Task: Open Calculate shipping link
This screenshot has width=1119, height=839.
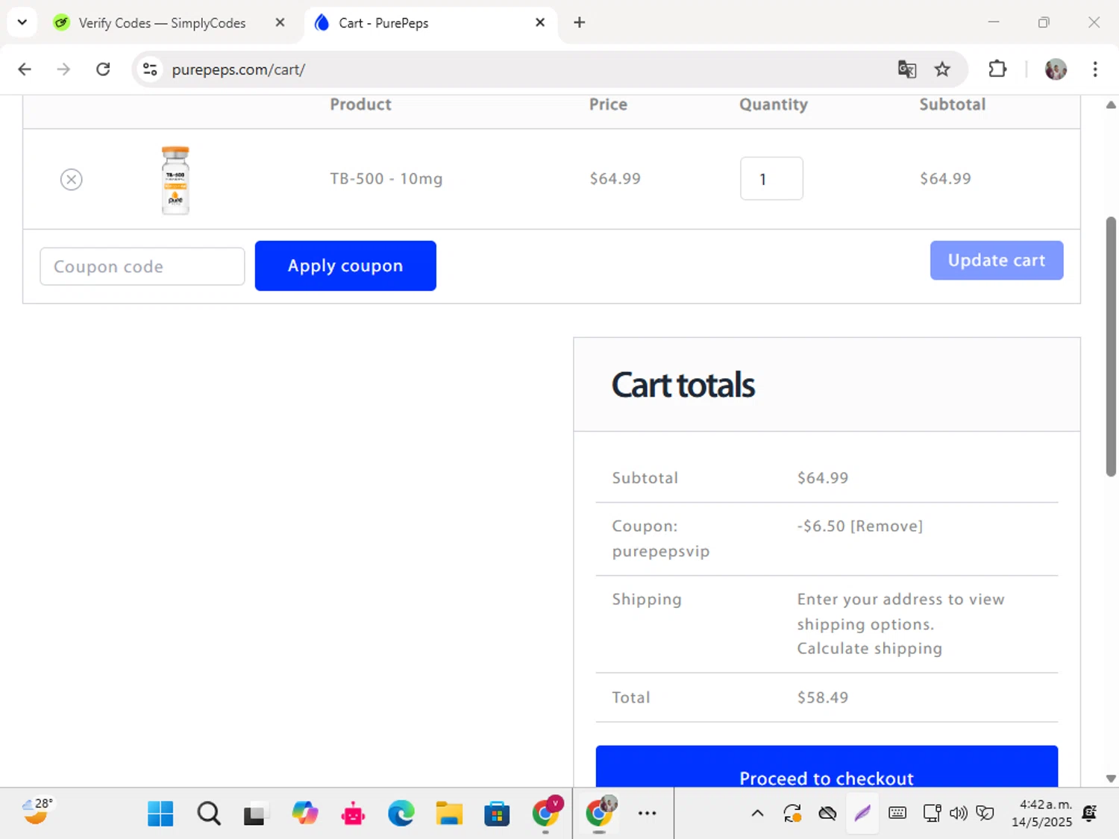Action: [869, 648]
